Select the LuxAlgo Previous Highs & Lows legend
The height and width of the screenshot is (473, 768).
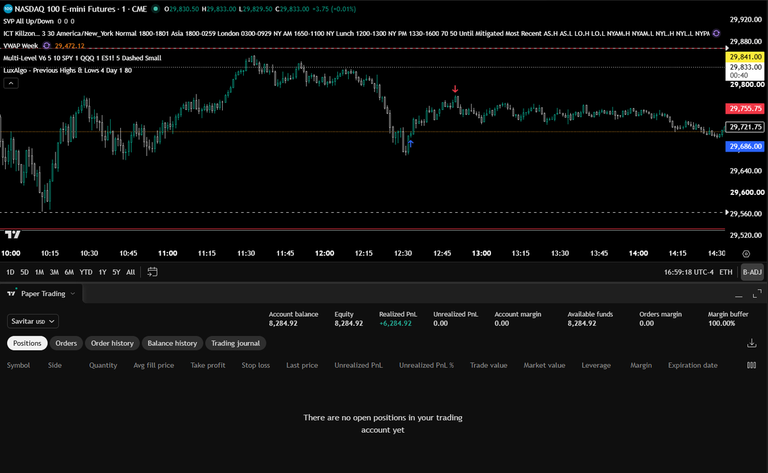67,70
